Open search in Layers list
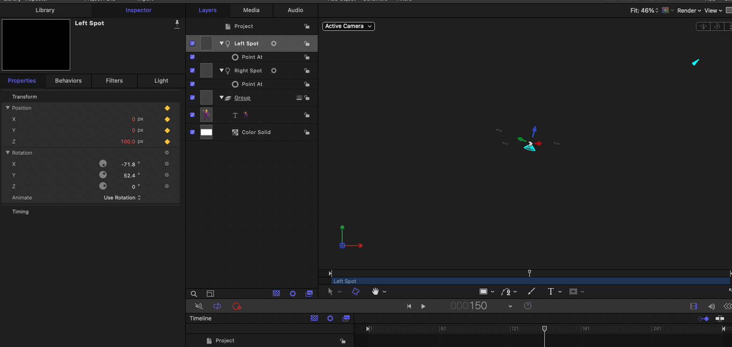 pyautogui.click(x=194, y=294)
